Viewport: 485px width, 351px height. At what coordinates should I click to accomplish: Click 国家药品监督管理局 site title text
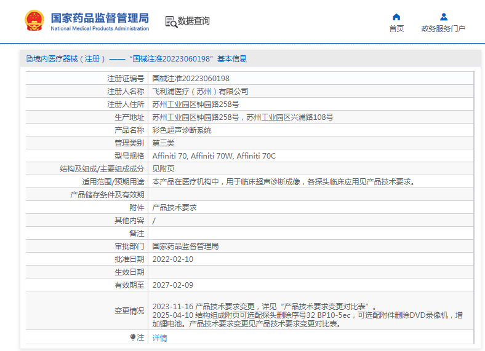(99, 17)
